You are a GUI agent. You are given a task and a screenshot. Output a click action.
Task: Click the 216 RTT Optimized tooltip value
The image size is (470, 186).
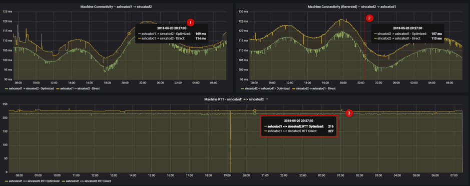click(331, 126)
